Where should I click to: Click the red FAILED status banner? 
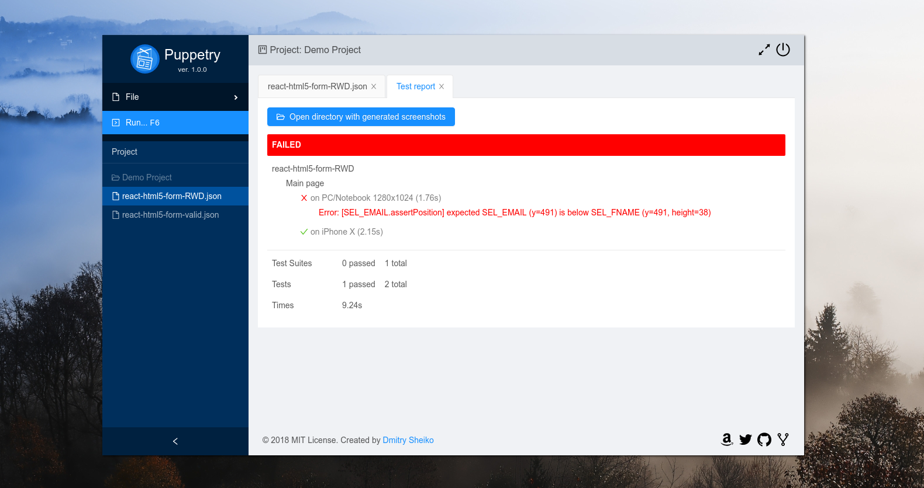(526, 145)
